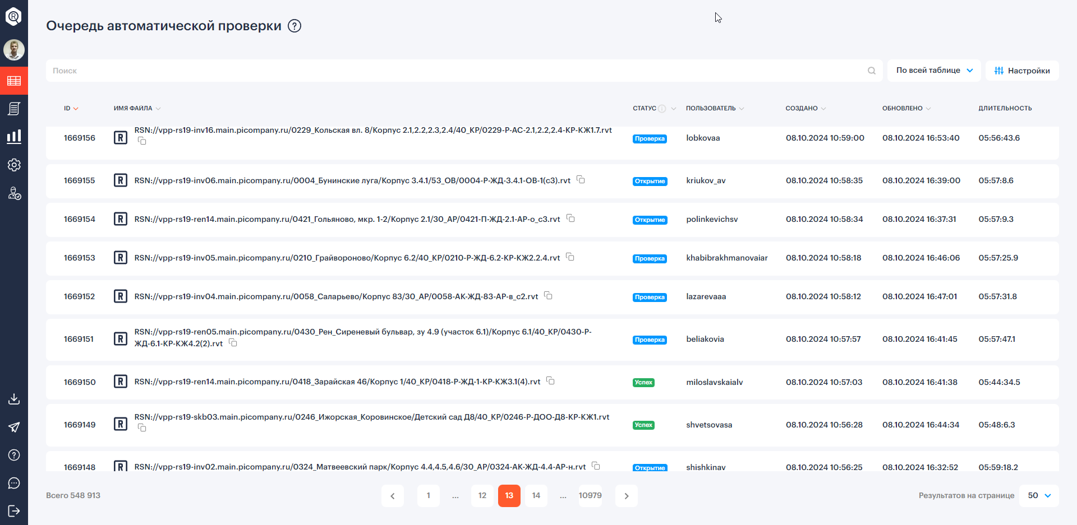
Task: Expand the 'Обновлено' column filter
Action: [x=928, y=109]
